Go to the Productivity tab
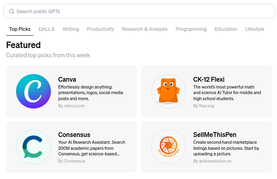The image size is (277, 179). coord(100,29)
